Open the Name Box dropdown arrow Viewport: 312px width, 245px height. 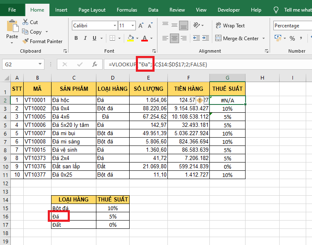click(40, 64)
